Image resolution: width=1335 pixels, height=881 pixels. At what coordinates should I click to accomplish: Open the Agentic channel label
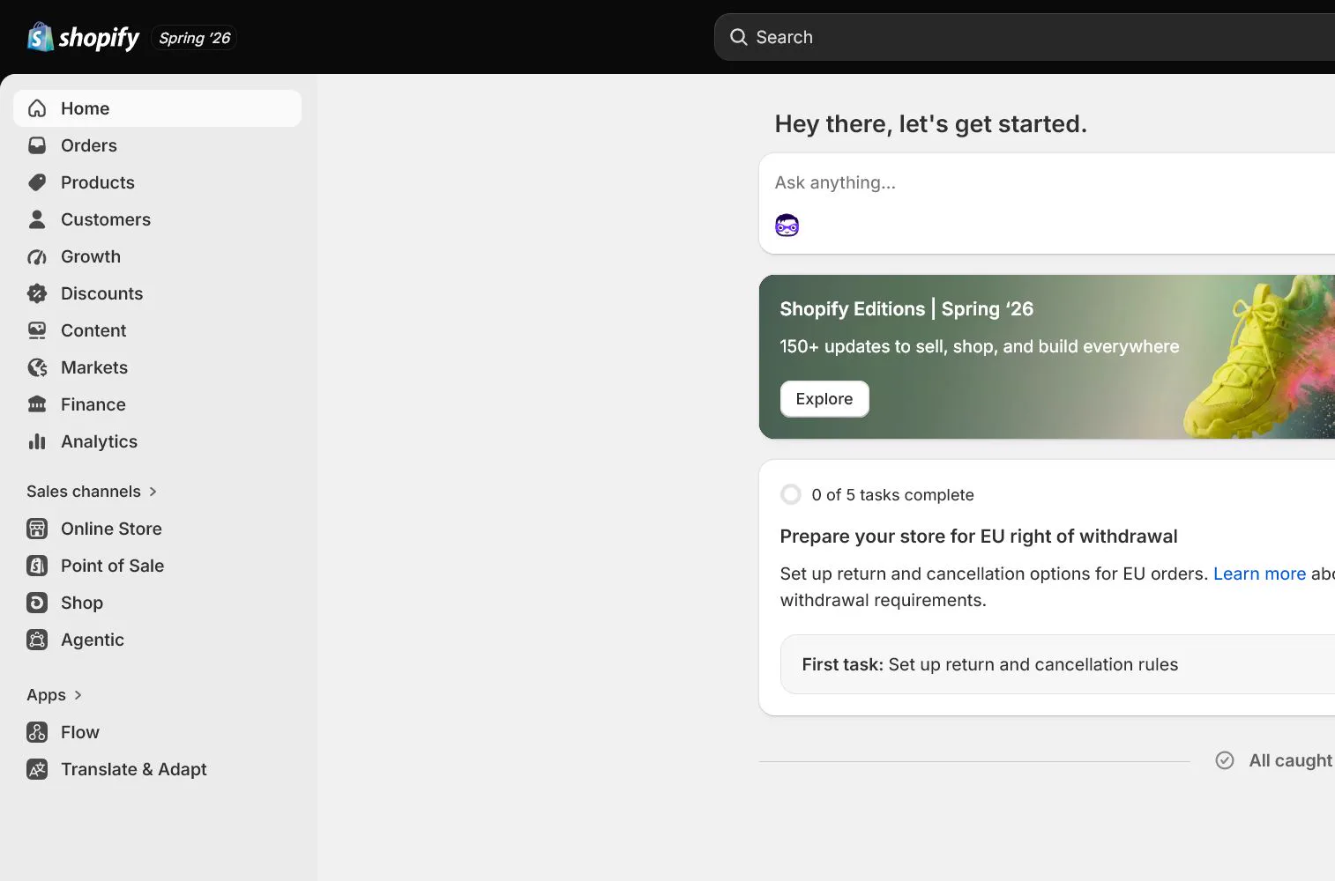[93, 640]
